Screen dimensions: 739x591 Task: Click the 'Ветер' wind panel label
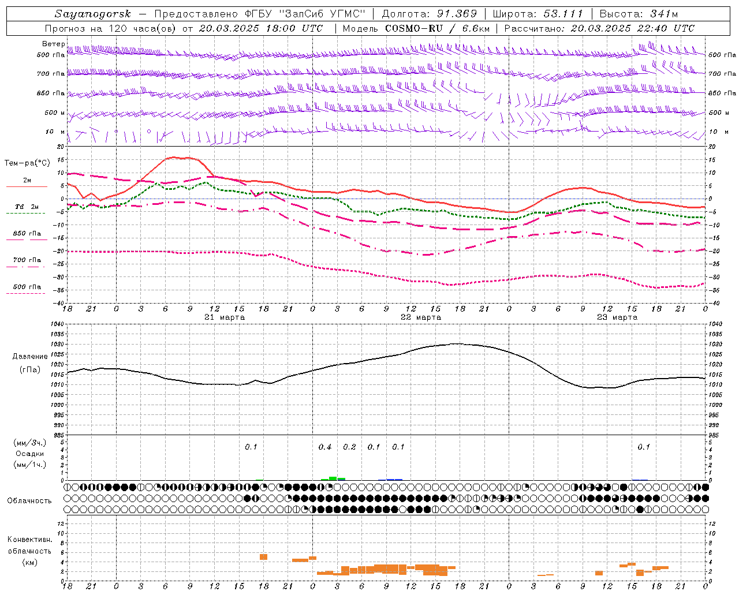click(53, 44)
